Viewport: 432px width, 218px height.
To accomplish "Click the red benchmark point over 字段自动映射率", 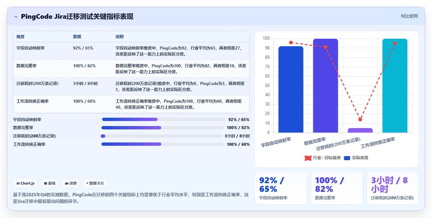I will tap(291, 42).
